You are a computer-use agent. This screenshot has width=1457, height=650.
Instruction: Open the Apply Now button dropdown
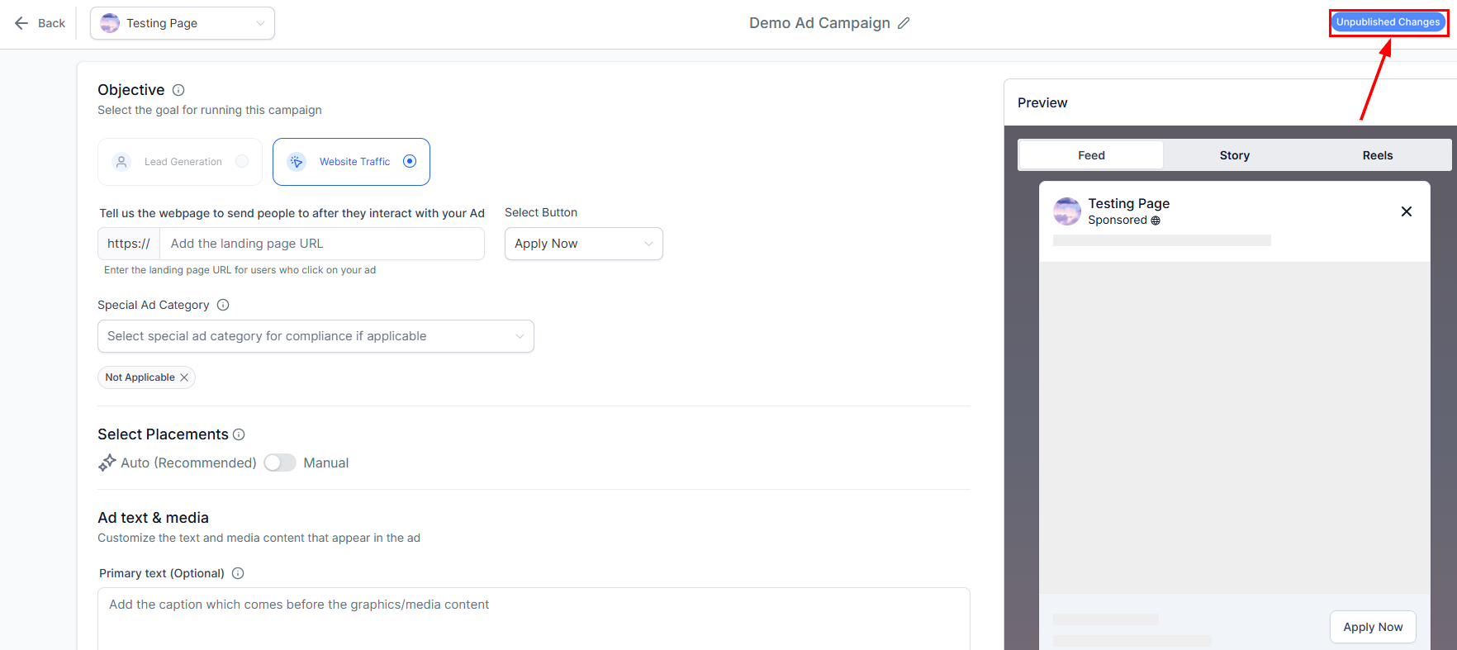tap(584, 244)
